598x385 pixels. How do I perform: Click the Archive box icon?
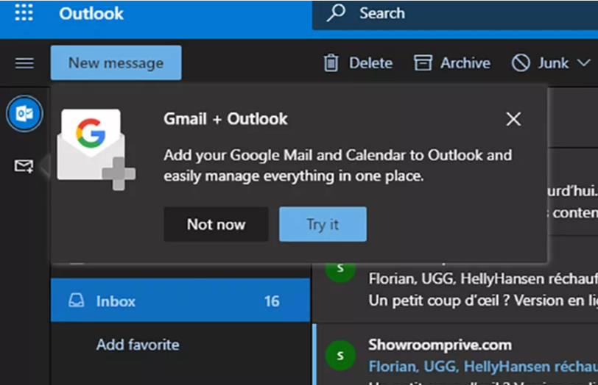[x=423, y=62]
